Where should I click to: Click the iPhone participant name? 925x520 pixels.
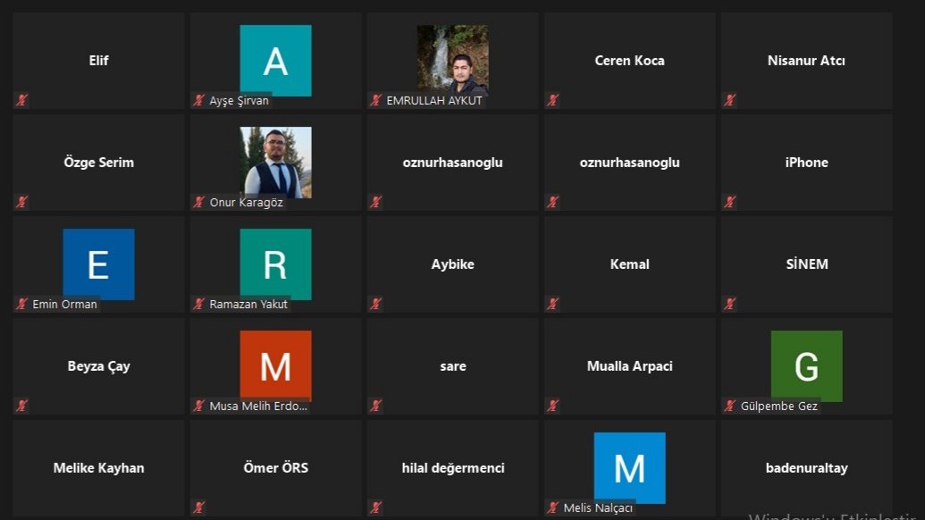coord(806,163)
